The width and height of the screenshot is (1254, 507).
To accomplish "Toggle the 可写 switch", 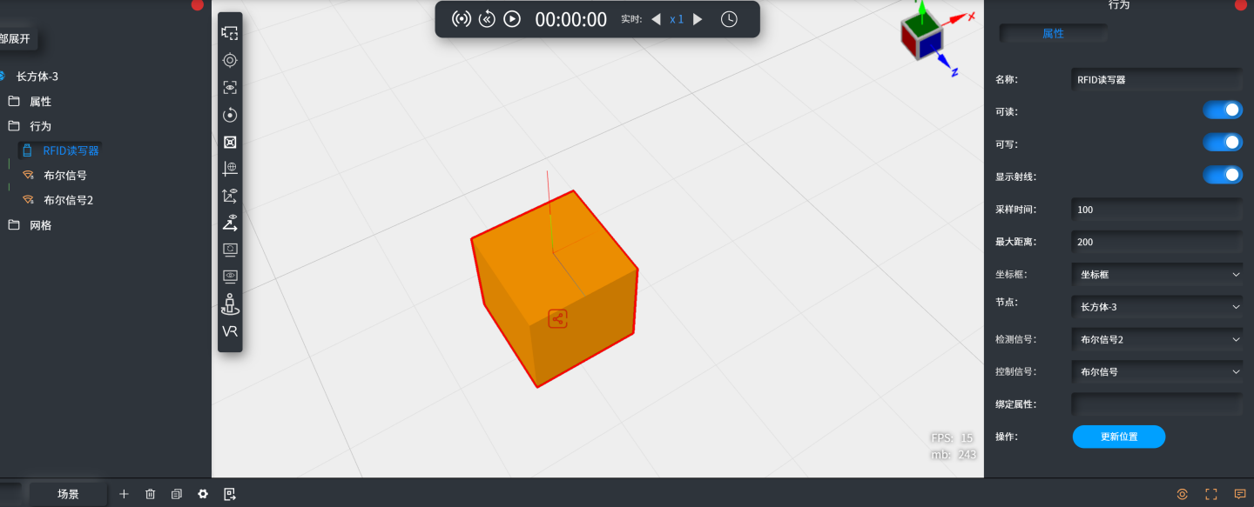I will tap(1223, 142).
